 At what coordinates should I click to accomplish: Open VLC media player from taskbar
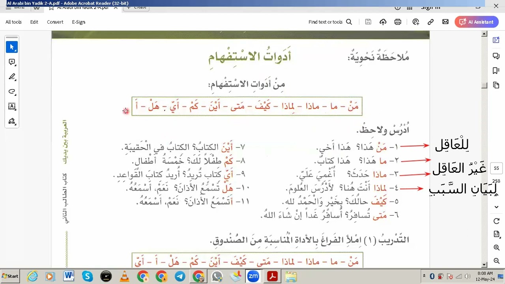124,276
